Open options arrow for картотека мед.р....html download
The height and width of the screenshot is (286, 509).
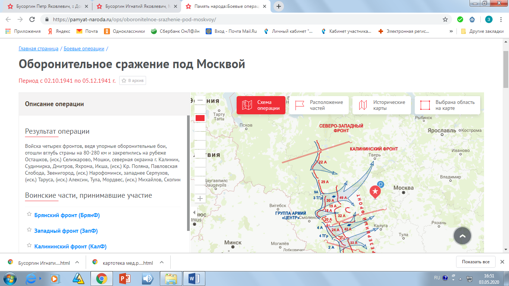[x=162, y=263]
